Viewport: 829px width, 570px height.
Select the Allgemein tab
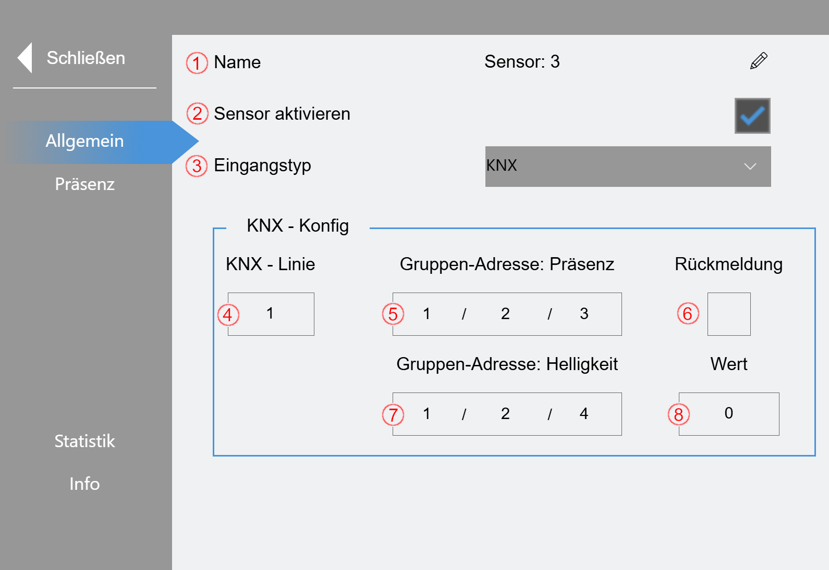[84, 141]
